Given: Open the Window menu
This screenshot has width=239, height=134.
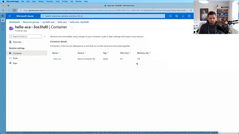Looking at the screenshot, I should (x=78, y=1).
